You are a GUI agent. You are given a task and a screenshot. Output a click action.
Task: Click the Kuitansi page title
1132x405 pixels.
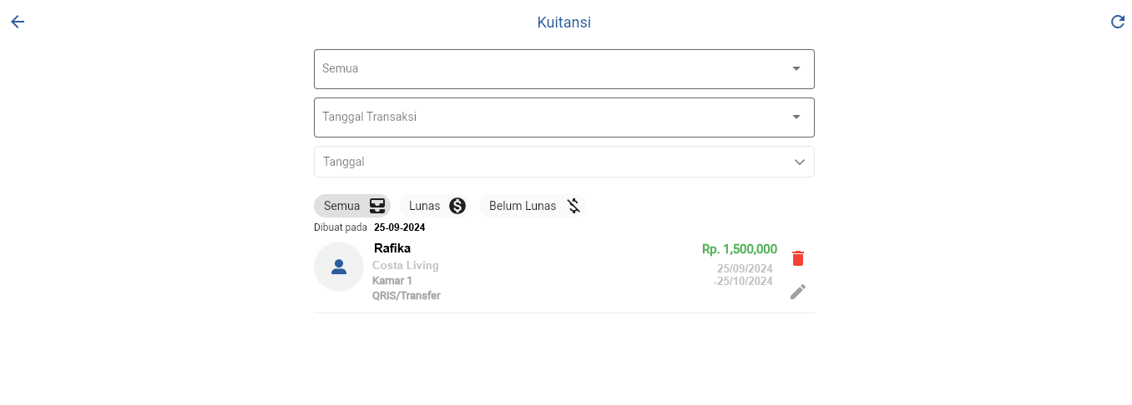(564, 22)
